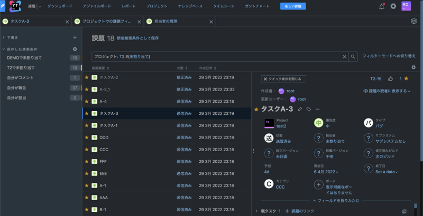Click 課題のリンク link
The image size is (423, 216).
[300, 211]
